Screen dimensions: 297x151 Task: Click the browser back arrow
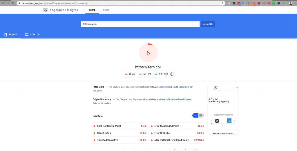(x=3, y=3)
